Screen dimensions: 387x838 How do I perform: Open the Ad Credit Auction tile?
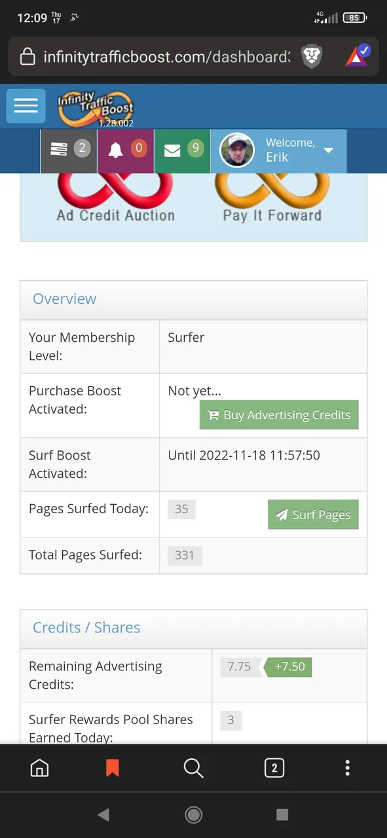tap(116, 199)
